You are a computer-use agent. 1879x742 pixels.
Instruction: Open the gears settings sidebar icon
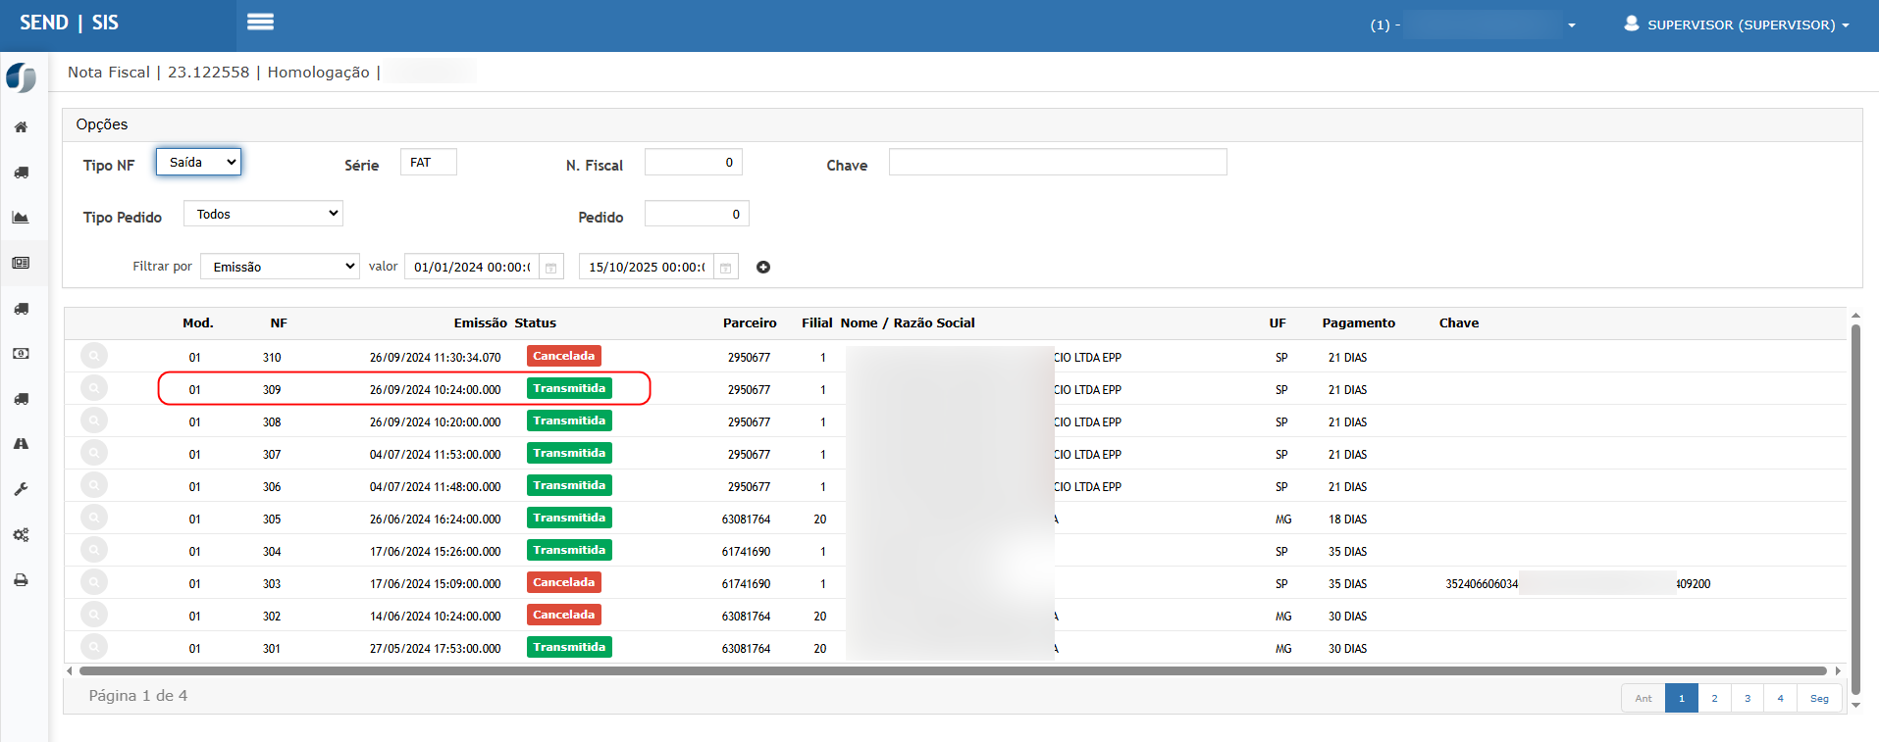tap(21, 535)
